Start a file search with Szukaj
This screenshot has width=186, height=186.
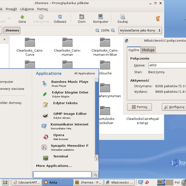[x=122, y=19]
